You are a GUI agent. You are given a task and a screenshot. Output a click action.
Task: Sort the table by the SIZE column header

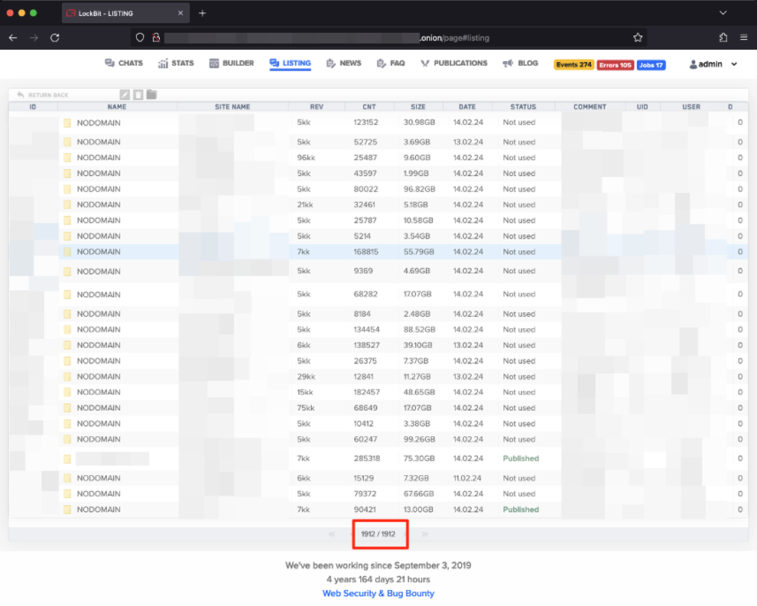[417, 107]
